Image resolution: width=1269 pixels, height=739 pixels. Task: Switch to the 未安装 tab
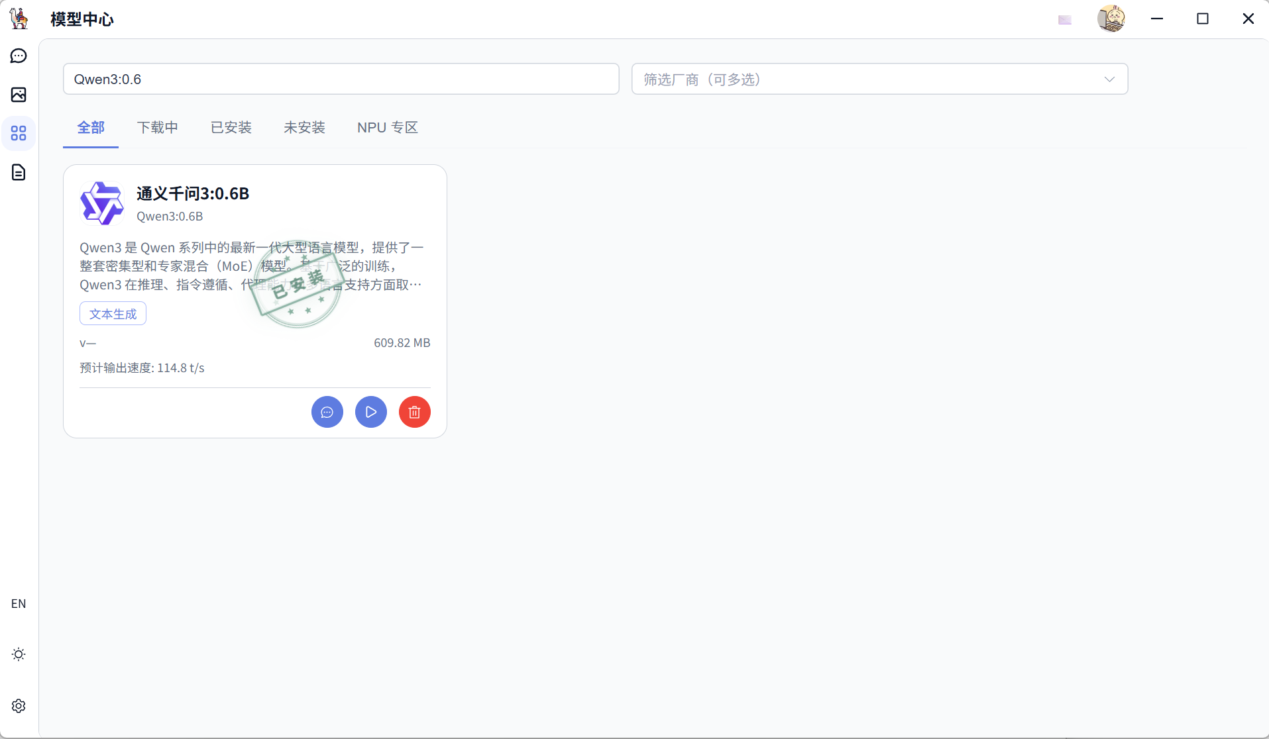(305, 127)
